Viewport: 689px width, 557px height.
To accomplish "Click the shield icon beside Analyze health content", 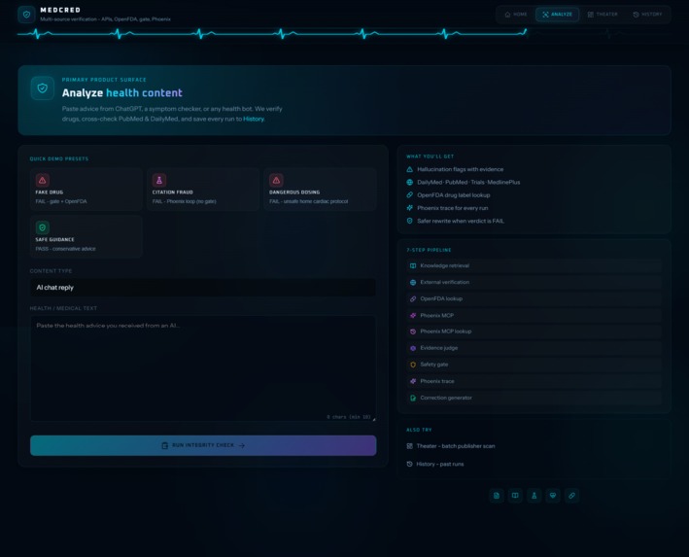I will 43,87.
